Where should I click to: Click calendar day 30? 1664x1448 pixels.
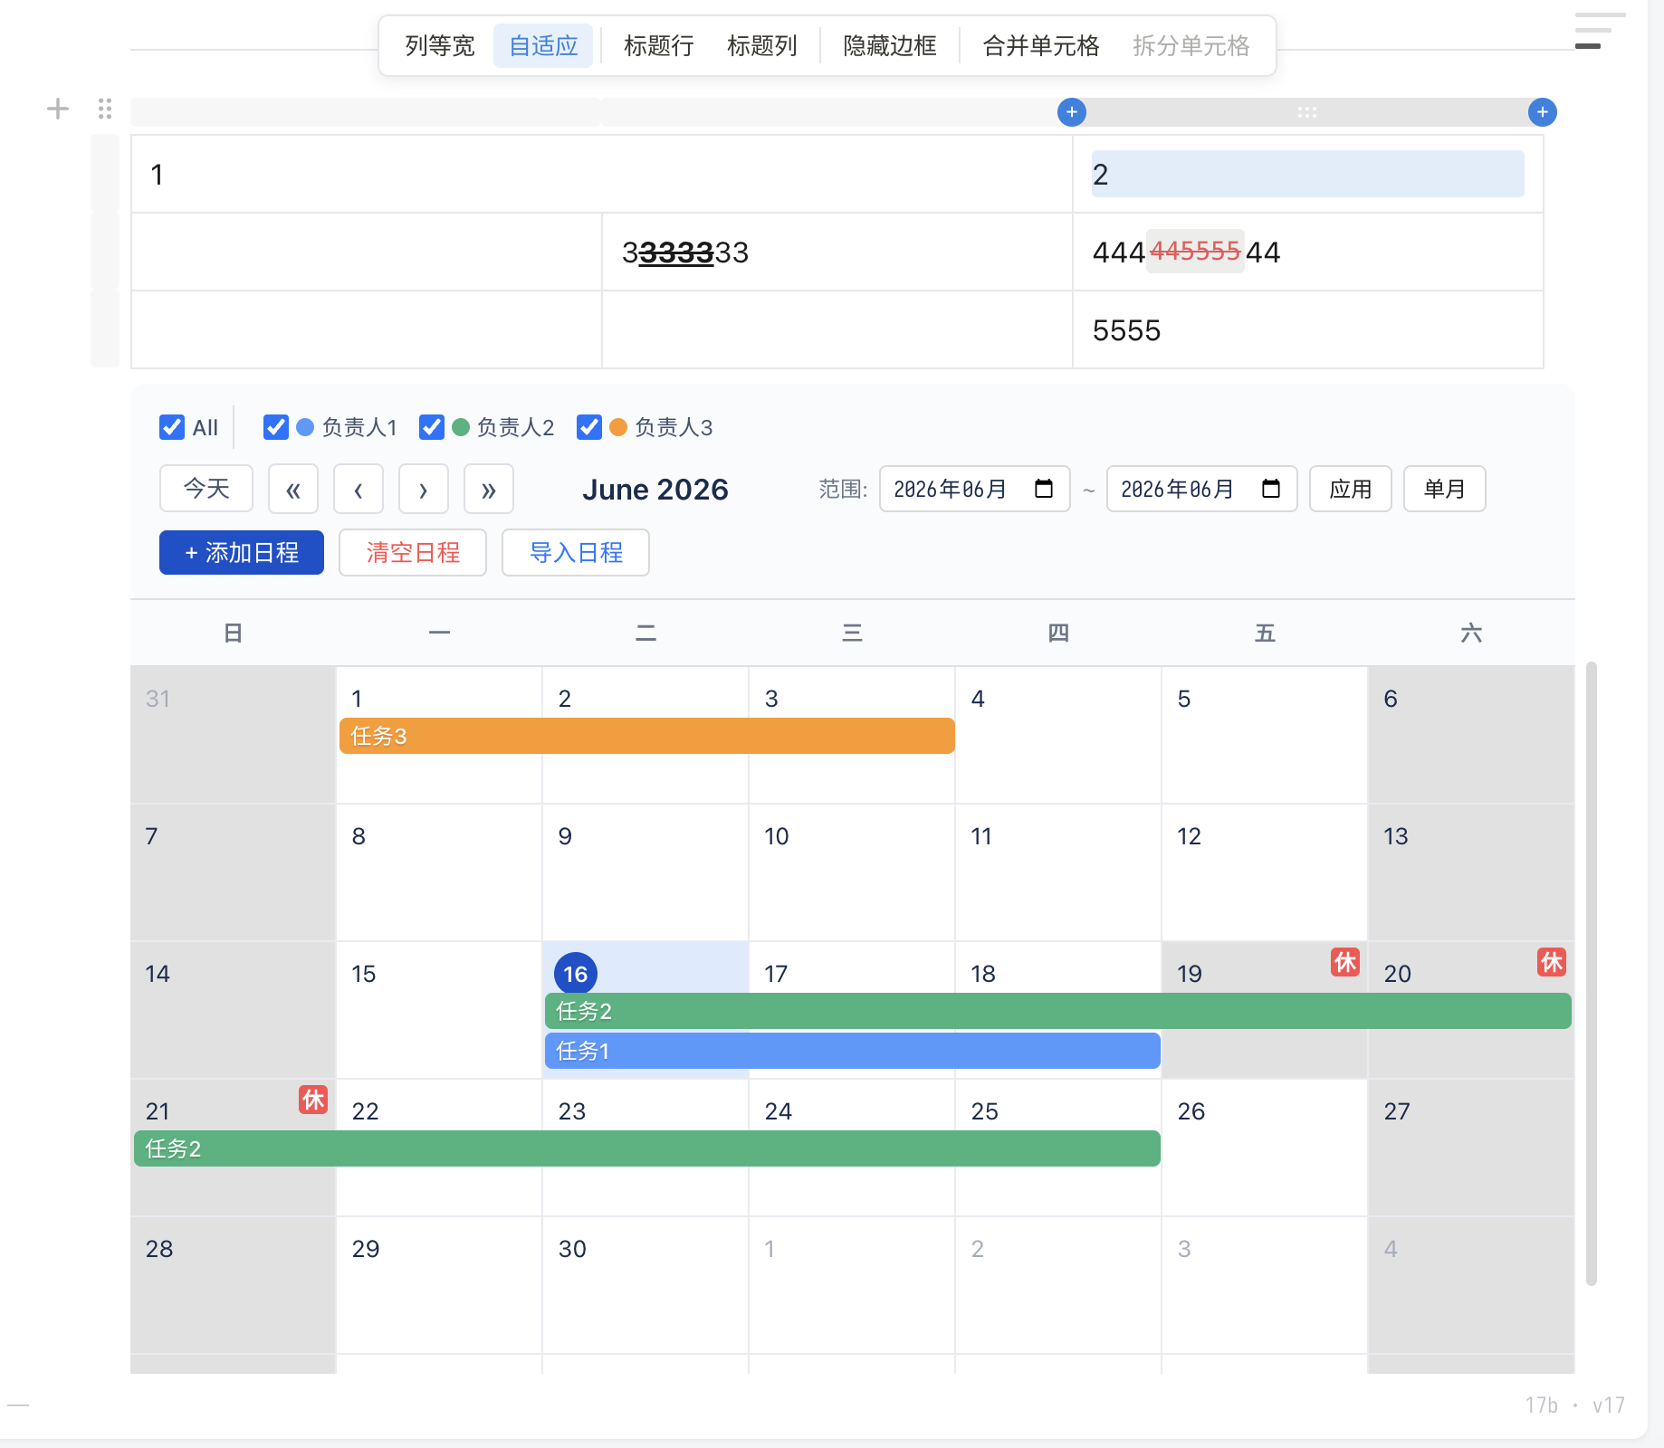646,1285
